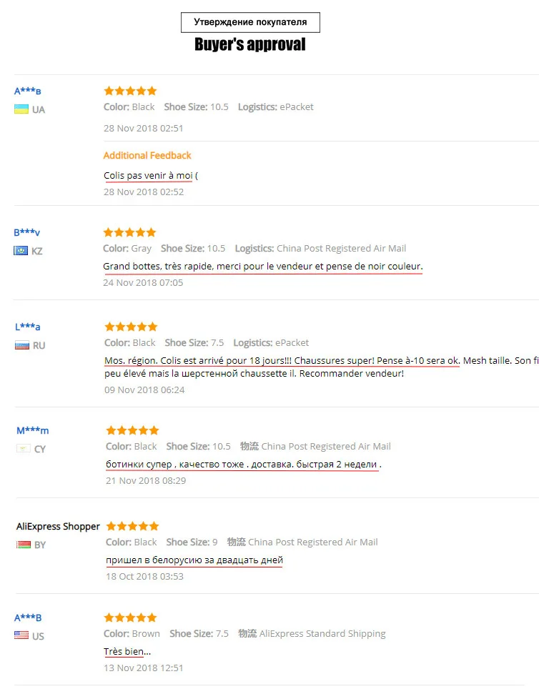Click the Kazakhstan flag icon next to KZ
Screen dimensions: 539x699
21,251
